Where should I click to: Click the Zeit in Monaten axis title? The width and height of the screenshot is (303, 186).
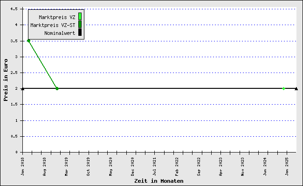(x=159, y=181)
